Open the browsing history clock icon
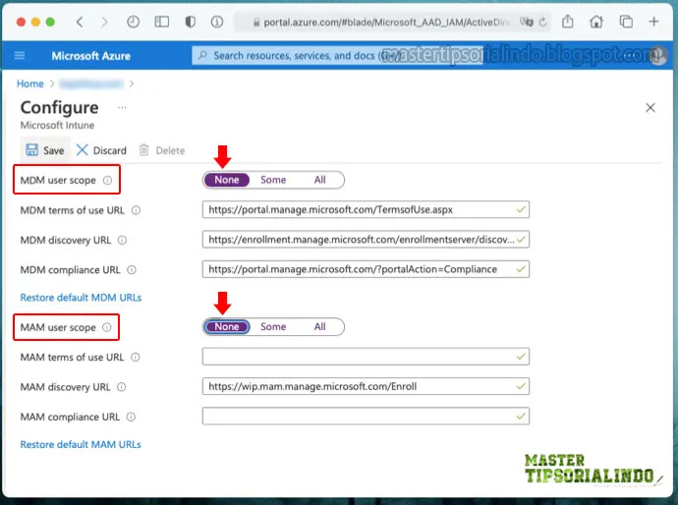This screenshot has height=505, width=678. tap(134, 22)
